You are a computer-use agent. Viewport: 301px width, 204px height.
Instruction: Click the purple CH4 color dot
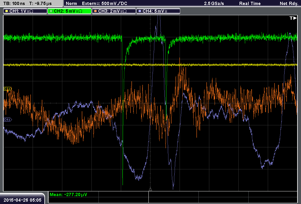click(140, 11)
